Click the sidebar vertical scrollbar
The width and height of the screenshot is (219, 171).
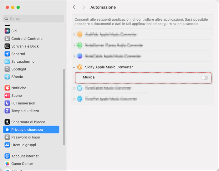pyautogui.click(x=64, y=107)
